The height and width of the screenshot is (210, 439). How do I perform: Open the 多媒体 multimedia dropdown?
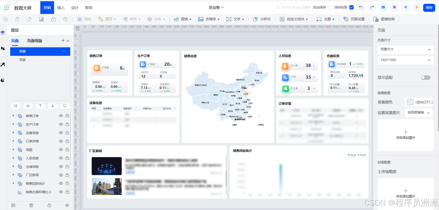(209, 19)
